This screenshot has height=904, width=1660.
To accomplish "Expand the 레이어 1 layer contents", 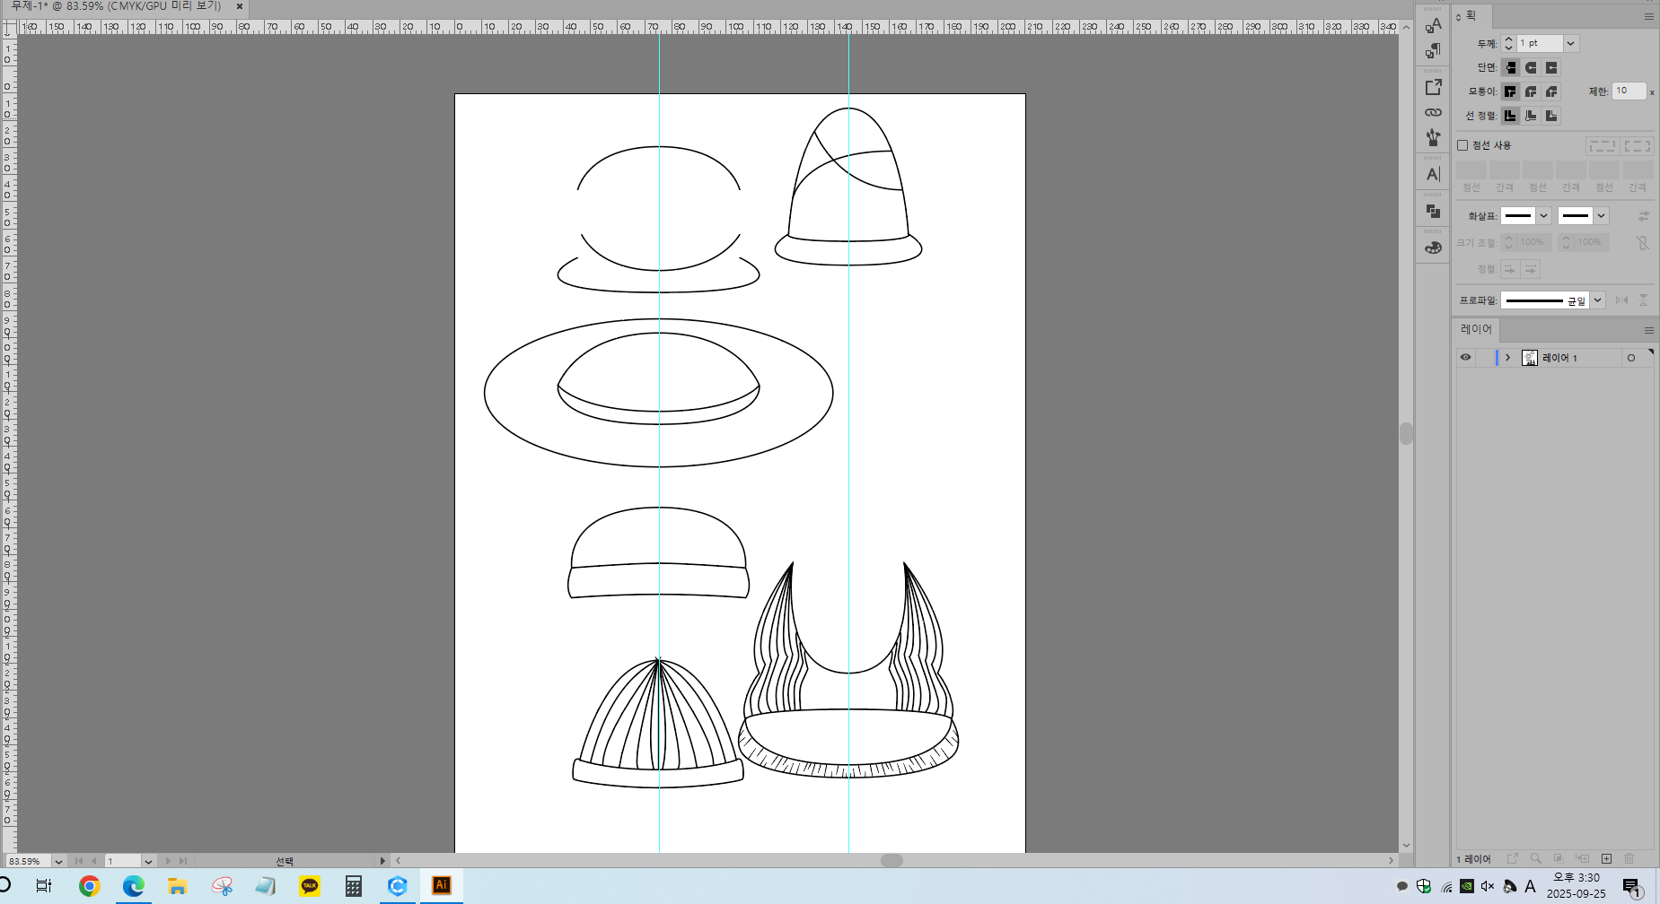I will point(1507,358).
